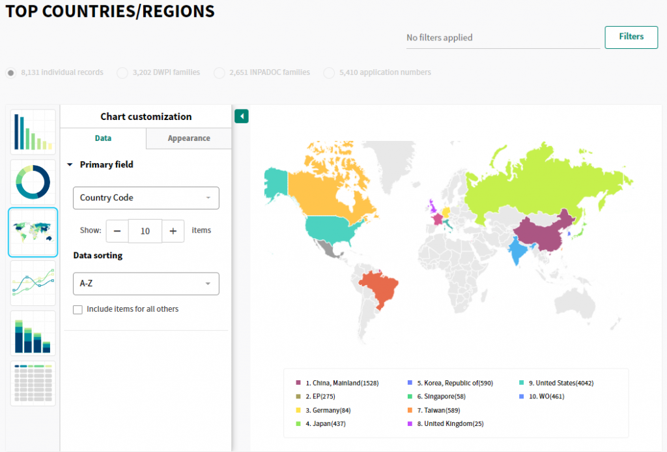Viewport: 667px width, 452px height.
Task: Open the A-Z data sorting dropdown
Action: (x=146, y=284)
